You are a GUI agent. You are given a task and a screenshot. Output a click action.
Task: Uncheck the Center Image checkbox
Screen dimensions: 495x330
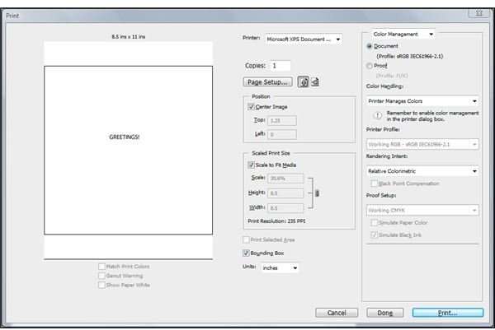(x=252, y=106)
